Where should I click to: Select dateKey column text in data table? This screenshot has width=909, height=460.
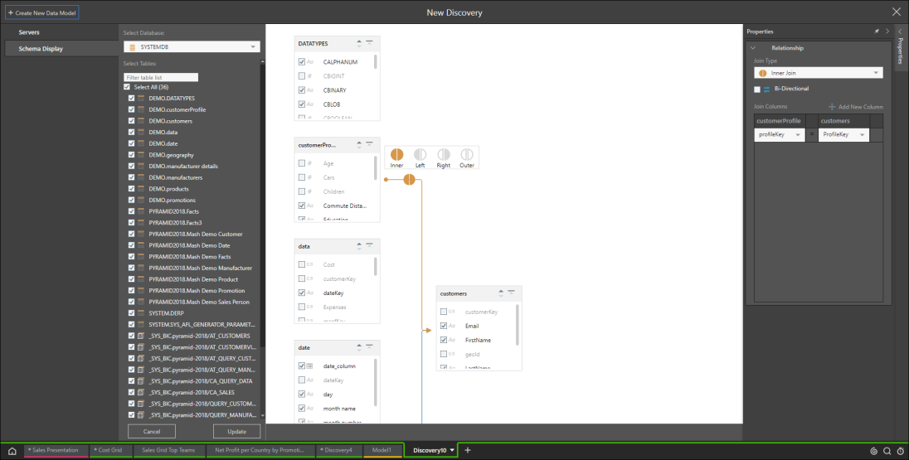click(x=333, y=293)
